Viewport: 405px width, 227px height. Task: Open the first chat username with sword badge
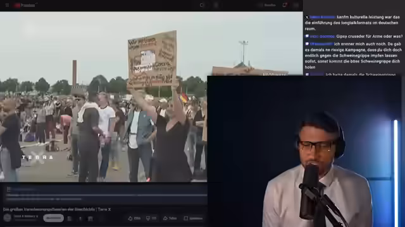[x=322, y=17]
